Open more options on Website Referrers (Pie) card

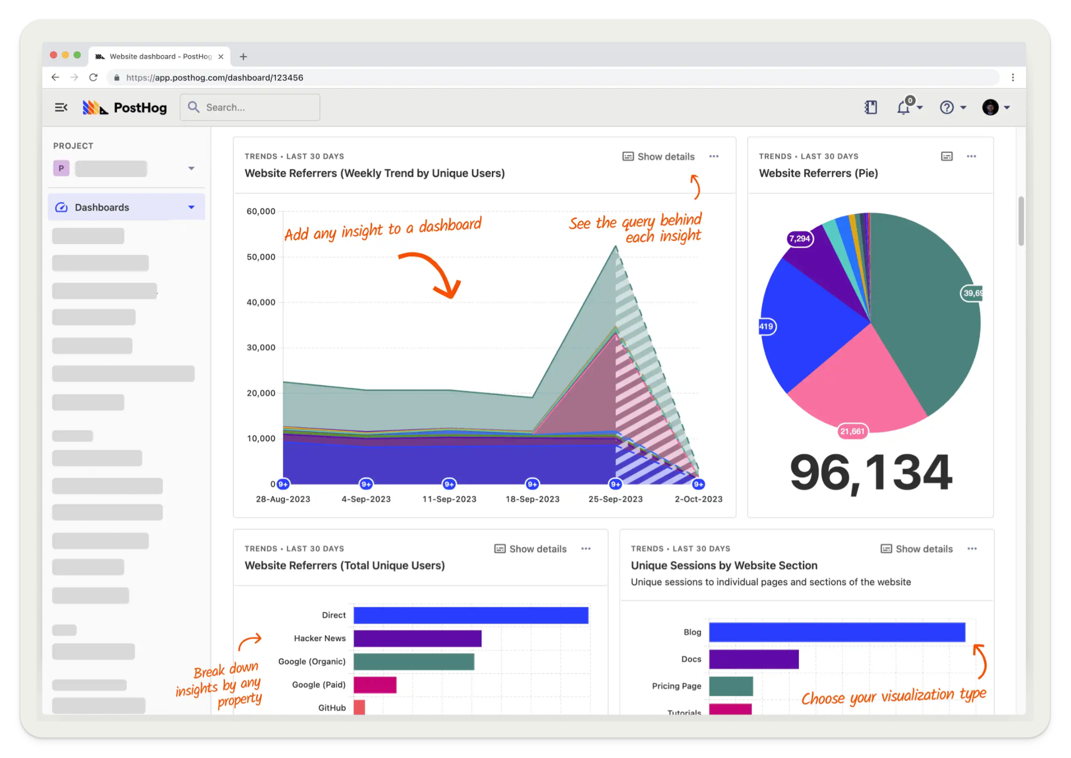point(971,156)
